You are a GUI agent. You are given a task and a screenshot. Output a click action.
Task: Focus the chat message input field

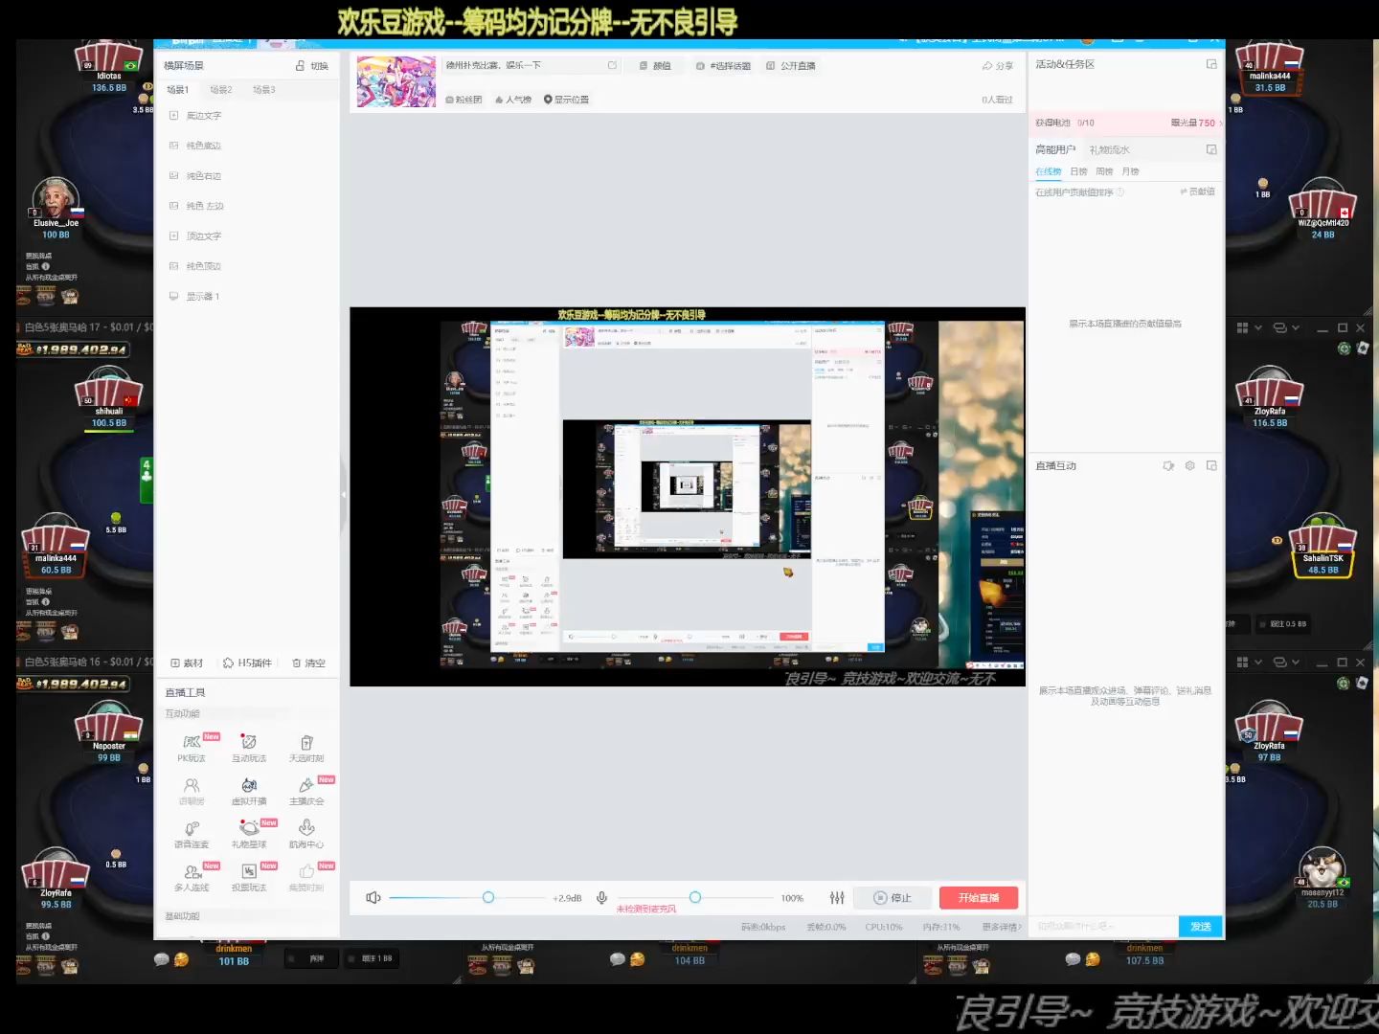tap(1105, 926)
